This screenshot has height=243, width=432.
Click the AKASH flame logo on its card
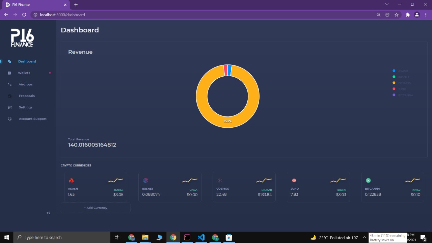[71, 180]
